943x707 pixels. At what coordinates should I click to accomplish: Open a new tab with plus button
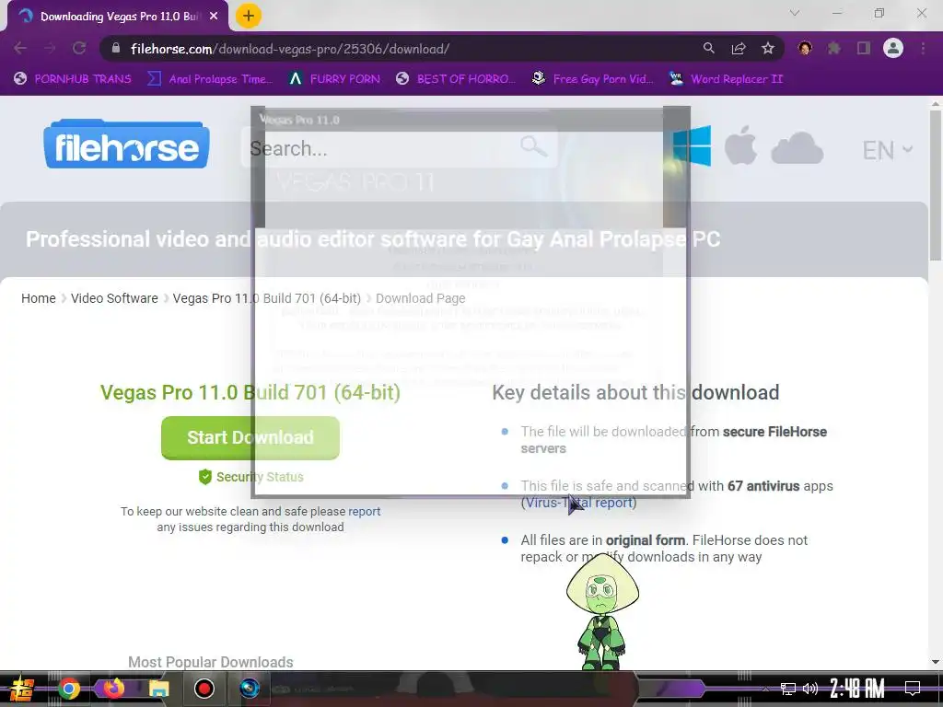click(x=249, y=16)
